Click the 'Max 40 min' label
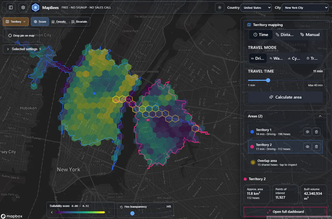The height and width of the screenshot is (219, 332). [x=315, y=85]
